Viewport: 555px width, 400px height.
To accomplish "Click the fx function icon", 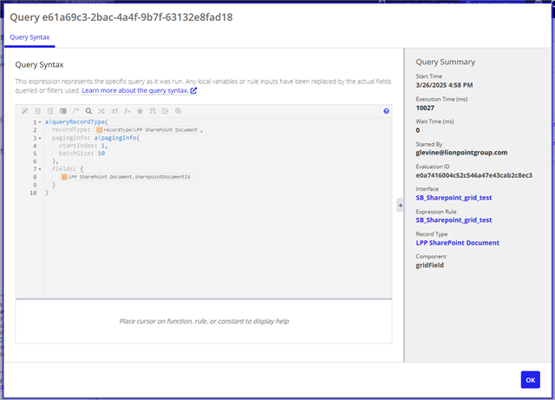I will pyautogui.click(x=127, y=111).
